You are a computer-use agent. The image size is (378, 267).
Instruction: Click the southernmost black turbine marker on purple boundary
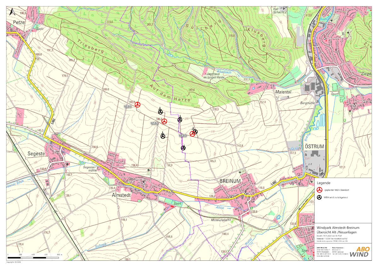point(183,147)
